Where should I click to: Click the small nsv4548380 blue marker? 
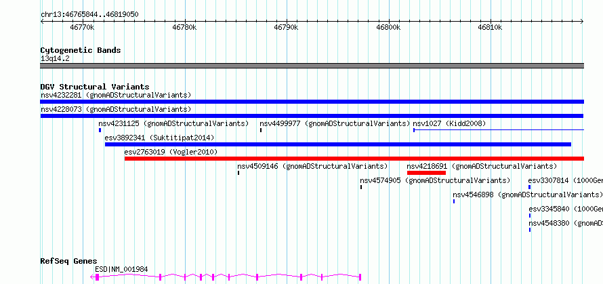point(530,230)
